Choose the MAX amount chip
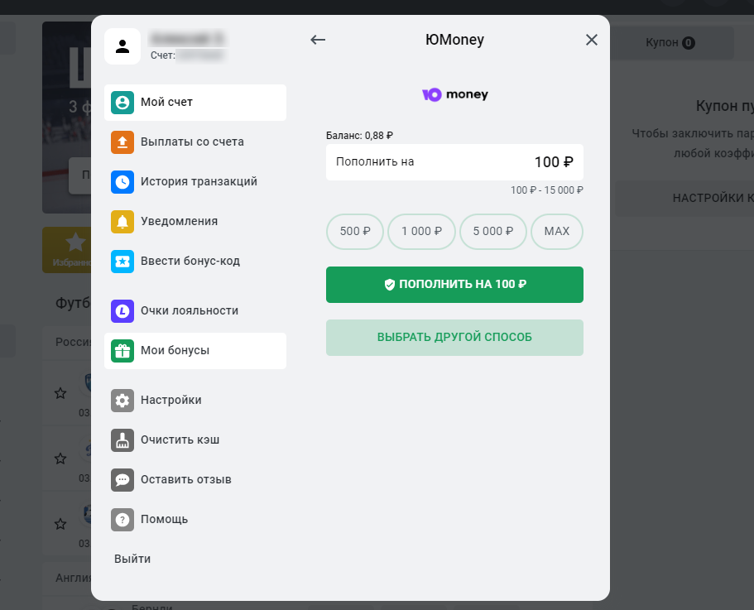The width and height of the screenshot is (754, 610). [557, 232]
